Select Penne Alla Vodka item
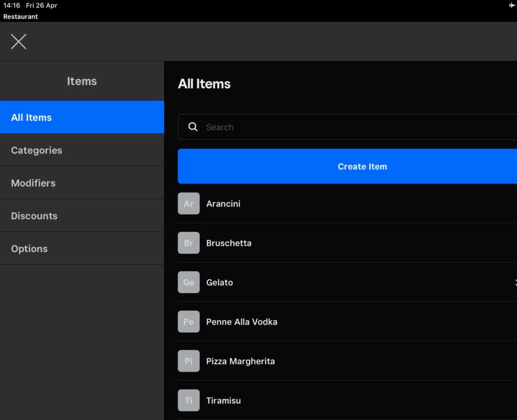Viewport: 517px width, 420px height. point(241,322)
